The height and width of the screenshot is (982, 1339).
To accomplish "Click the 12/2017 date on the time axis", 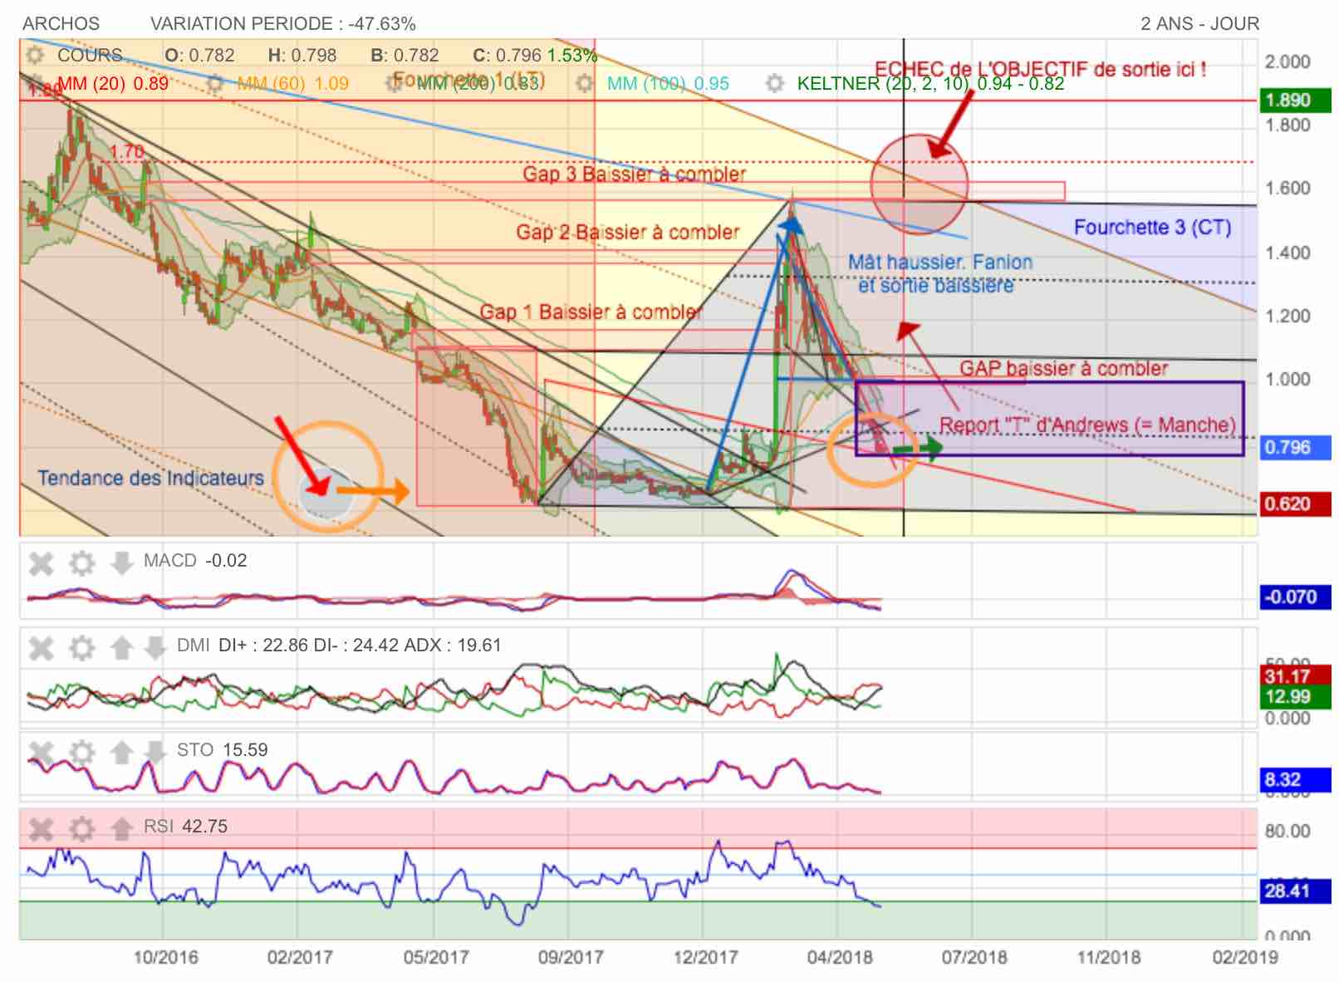I will 705,957.
